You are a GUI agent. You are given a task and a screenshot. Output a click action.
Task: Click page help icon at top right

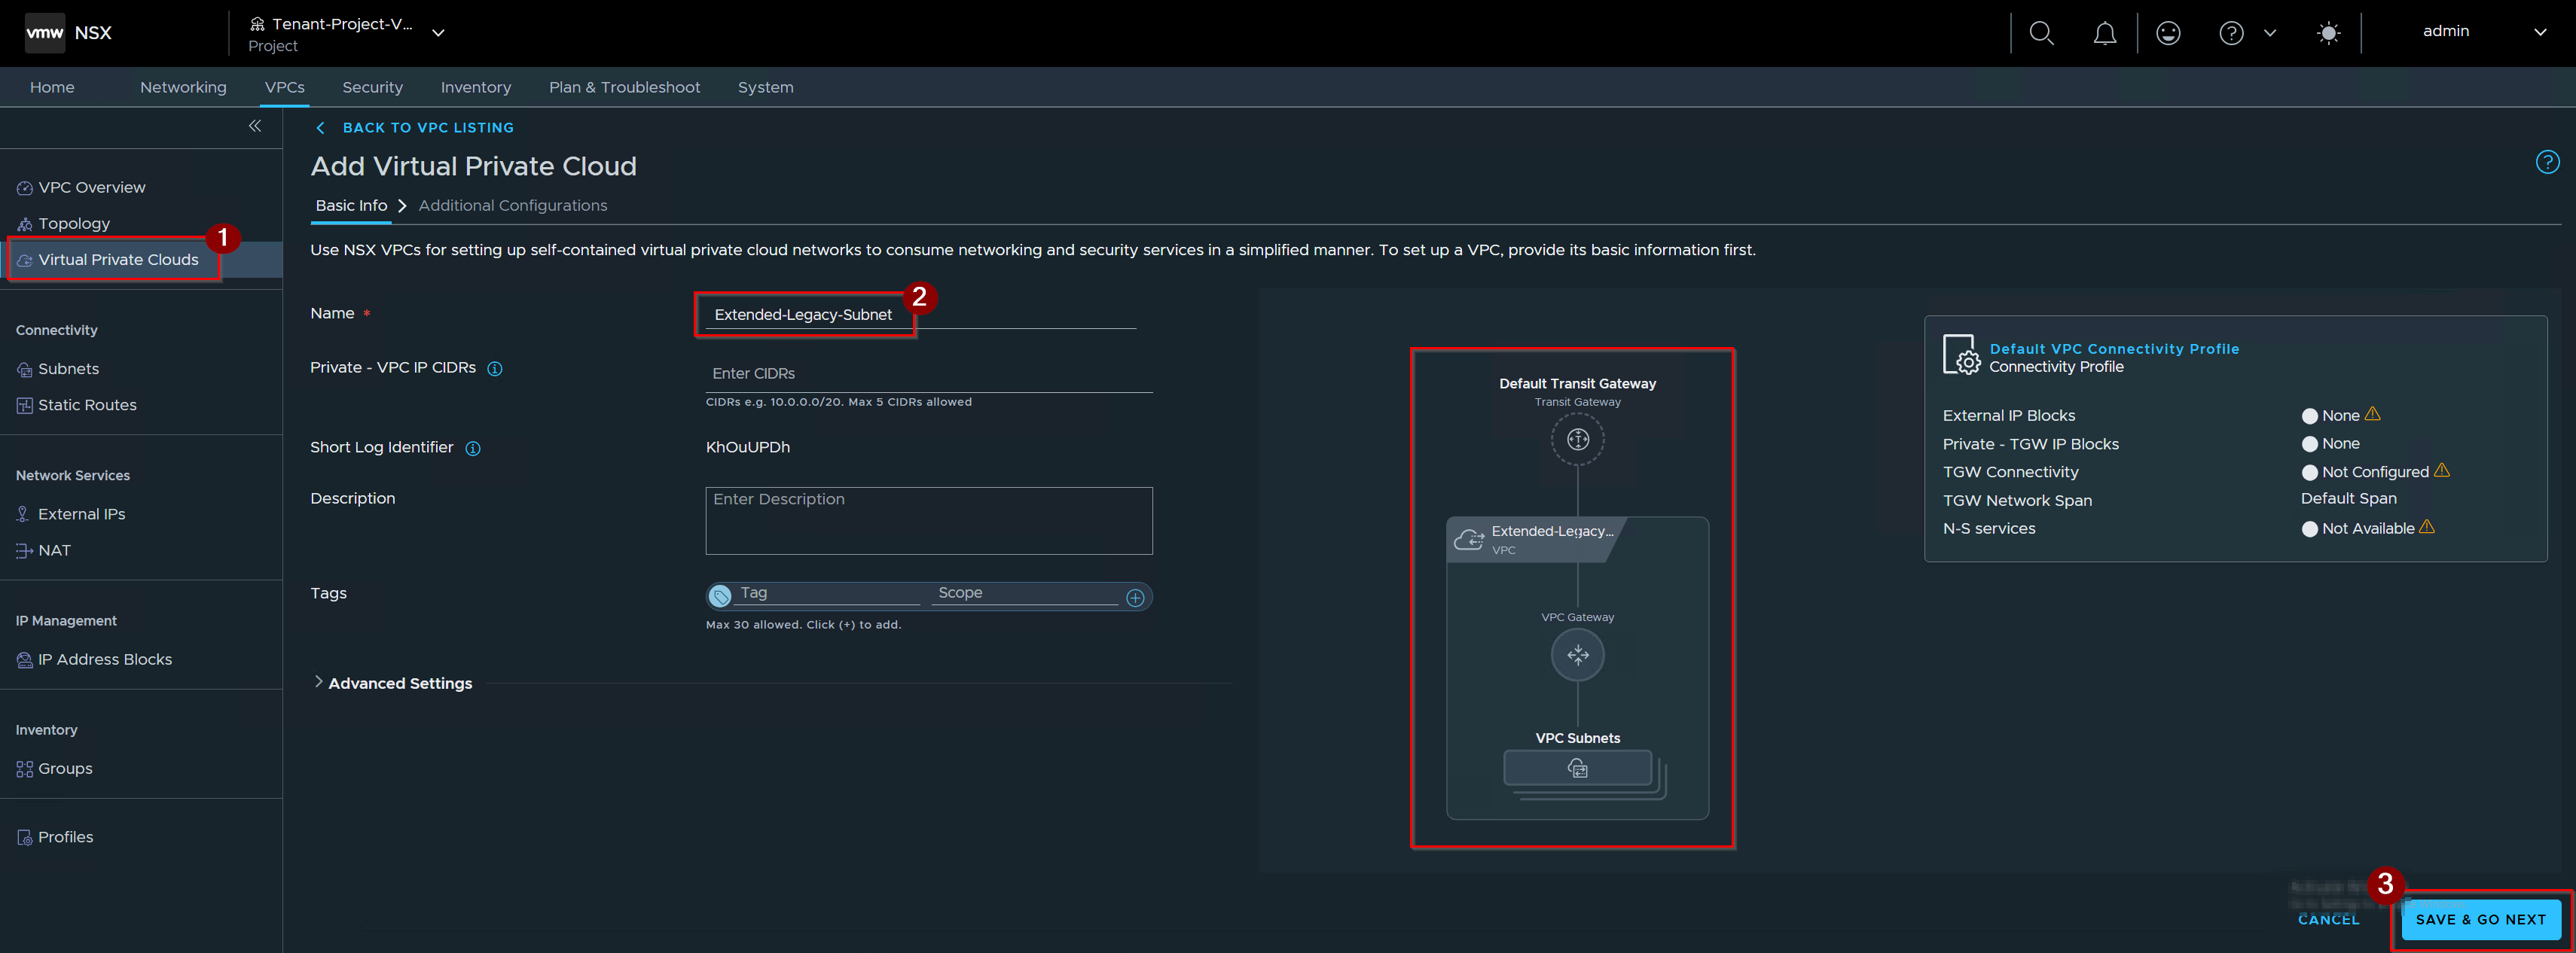[2547, 162]
